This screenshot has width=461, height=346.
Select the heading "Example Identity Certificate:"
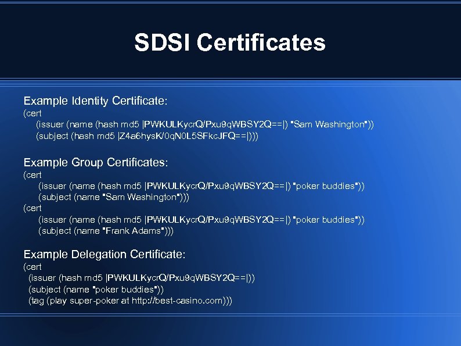click(x=96, y=101)
